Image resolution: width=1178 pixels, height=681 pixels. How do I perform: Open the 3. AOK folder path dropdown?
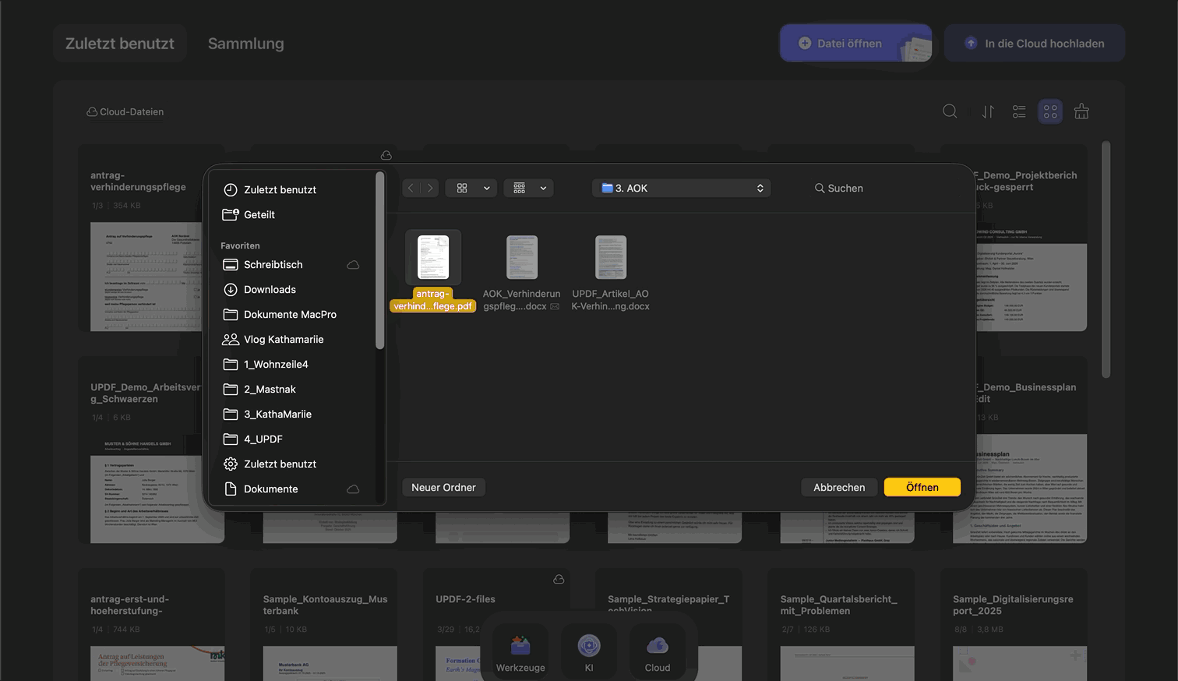[x=682, y=188]
